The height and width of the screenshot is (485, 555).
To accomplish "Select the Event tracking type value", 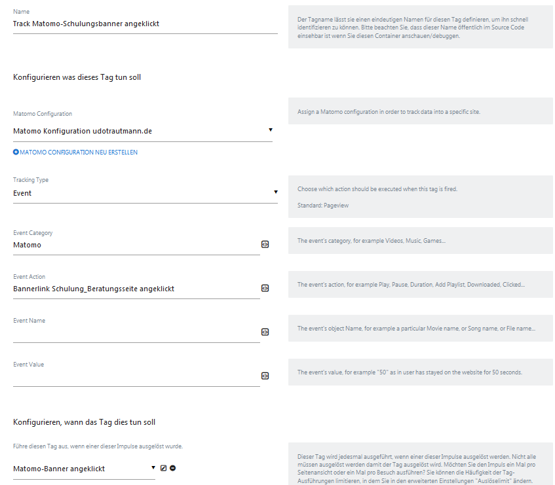I will tap(22, 193).
